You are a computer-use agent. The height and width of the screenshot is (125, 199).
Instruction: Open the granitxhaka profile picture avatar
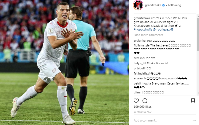click(x=138, y=5)
